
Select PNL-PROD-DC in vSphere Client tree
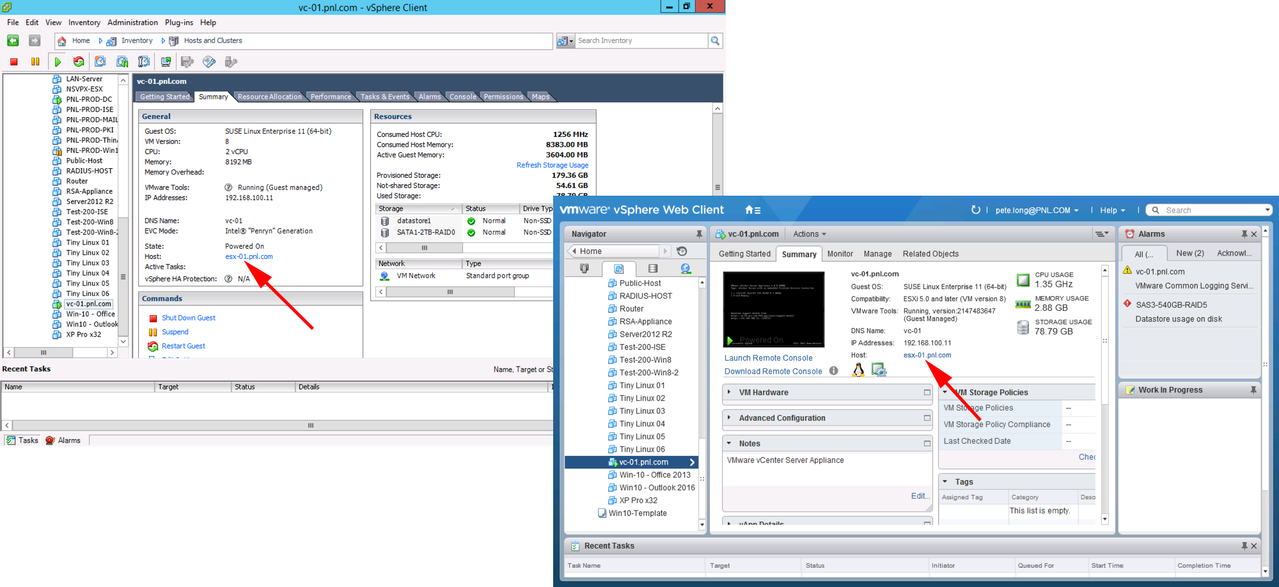point(88,99)
